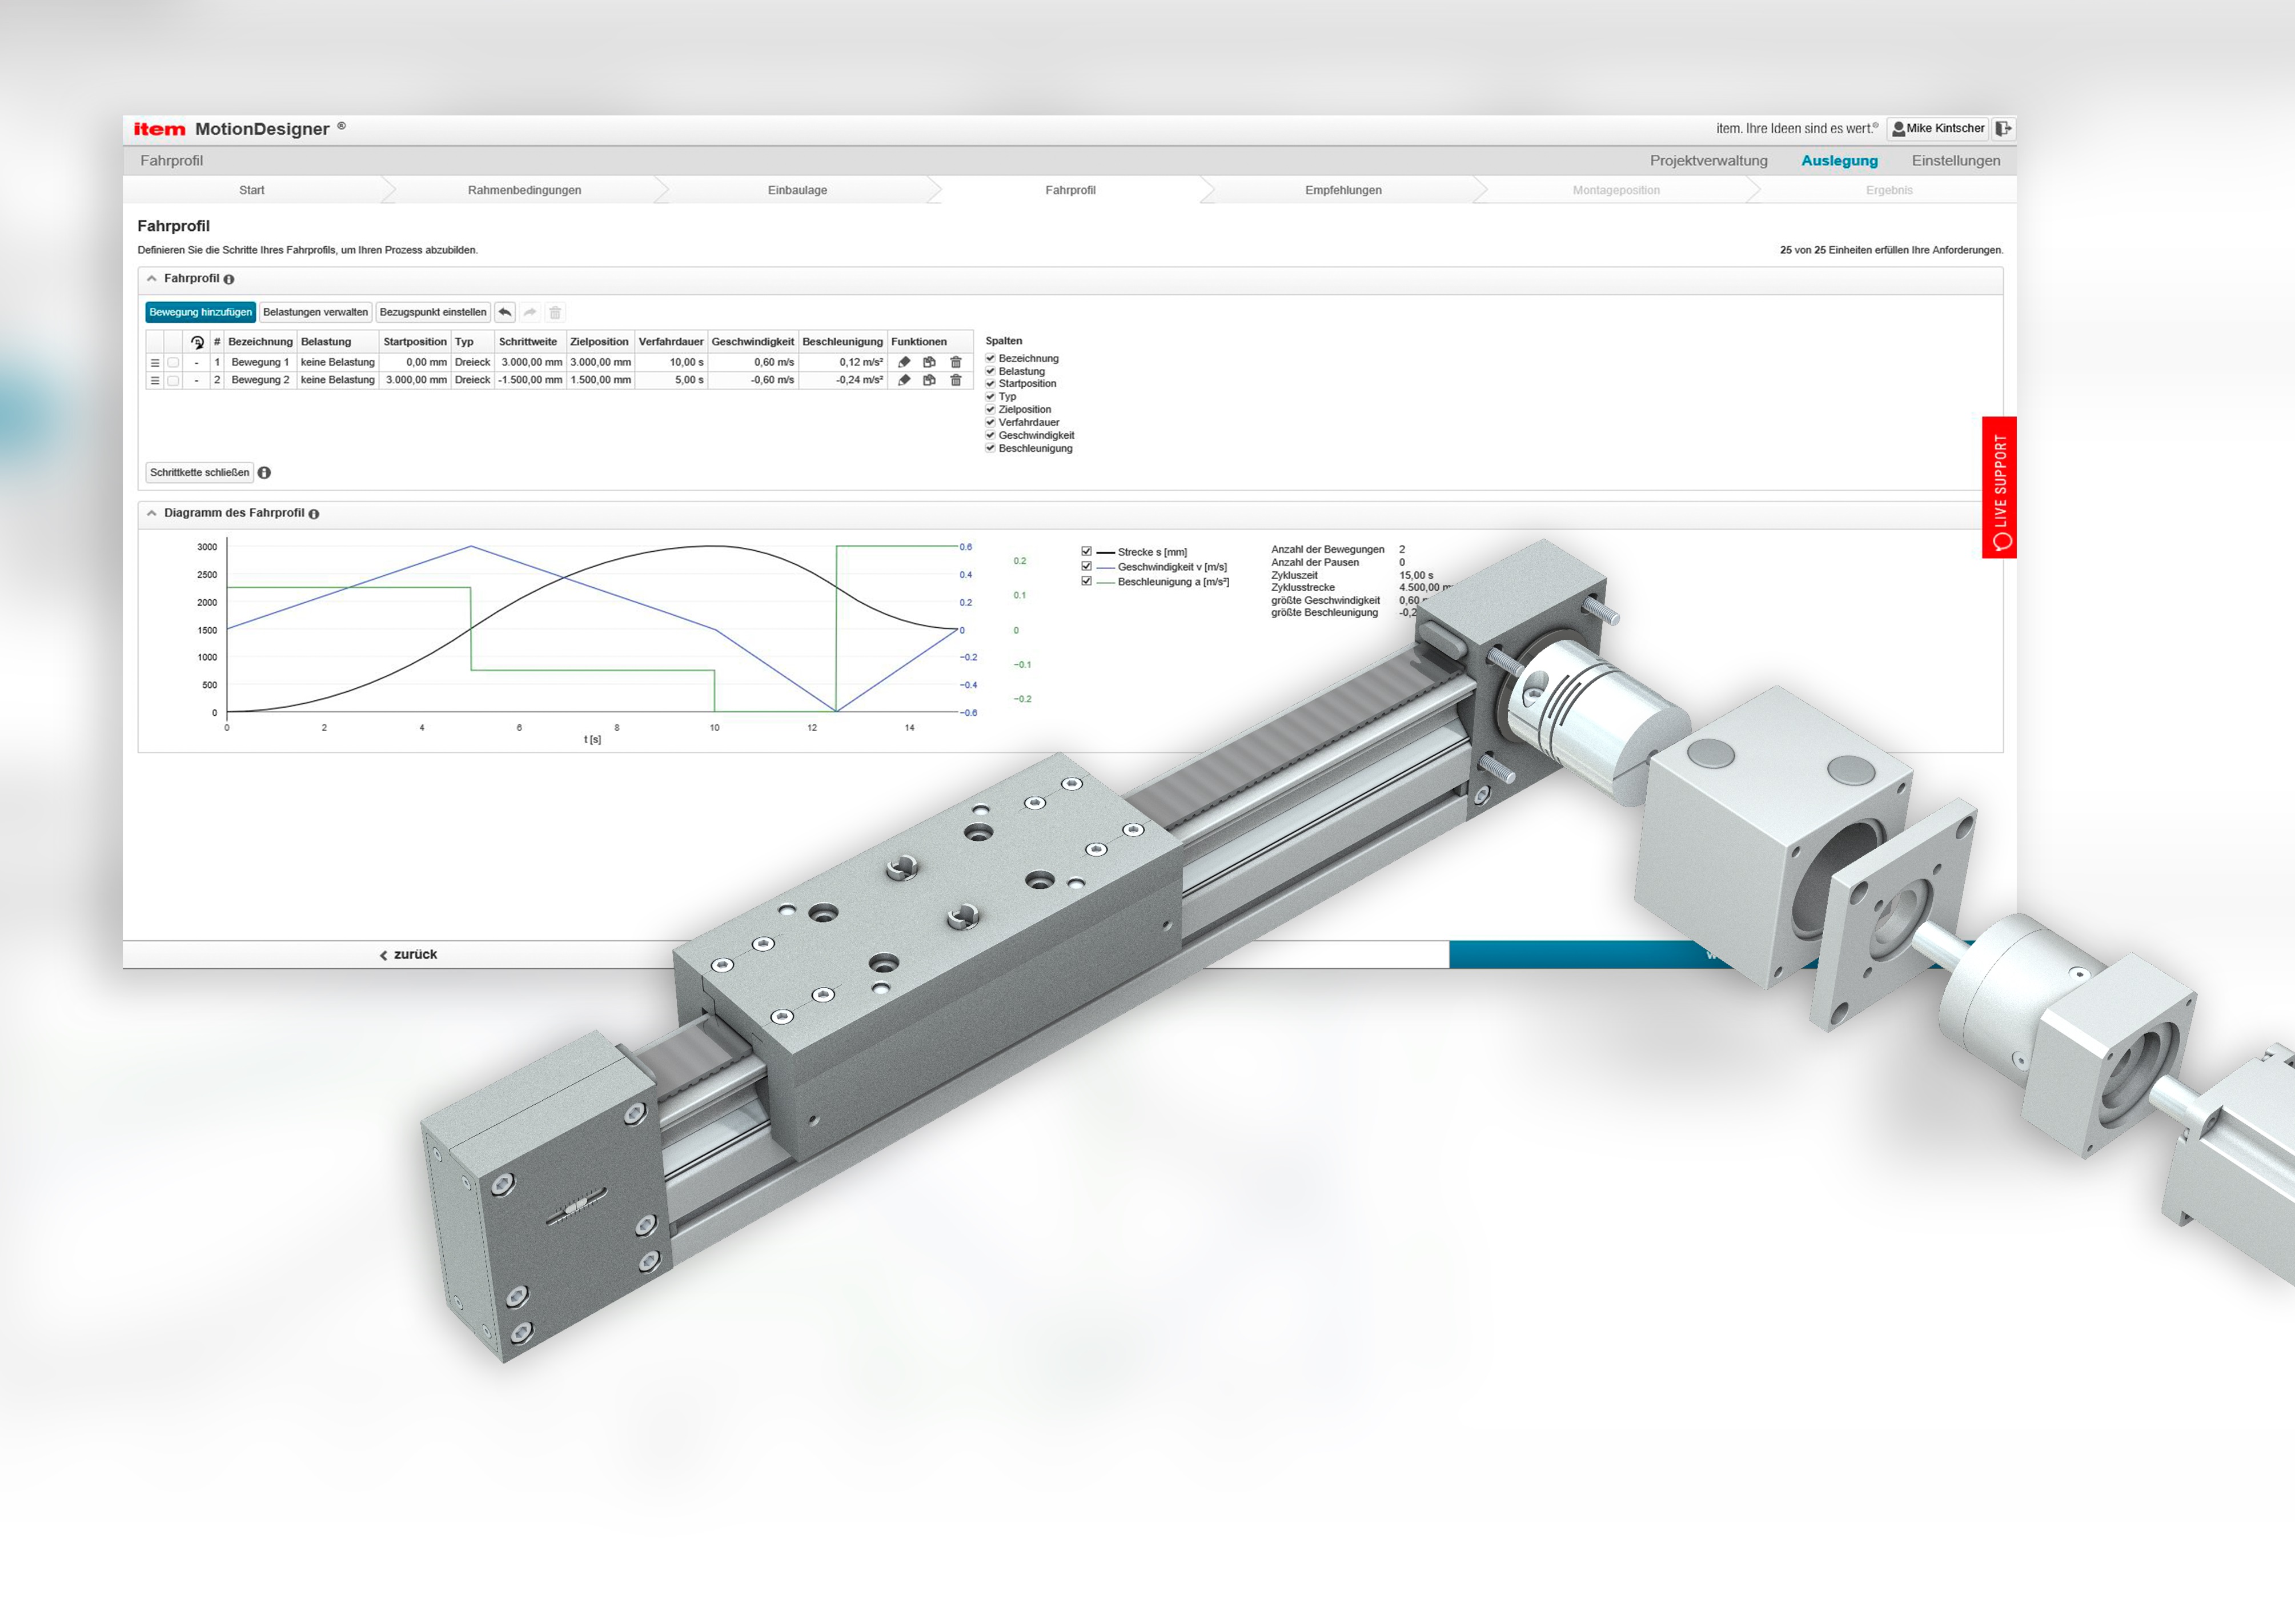Screen dimensions: 2295x1624
Task: Click info icon next to Schrittkette schließen
Action: [264, 472]
